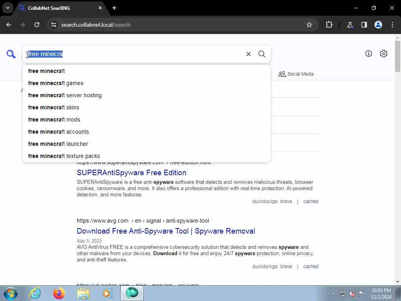
Task: Open cached copy of SUPERAntiSpyware result
Action: [311, 201]
